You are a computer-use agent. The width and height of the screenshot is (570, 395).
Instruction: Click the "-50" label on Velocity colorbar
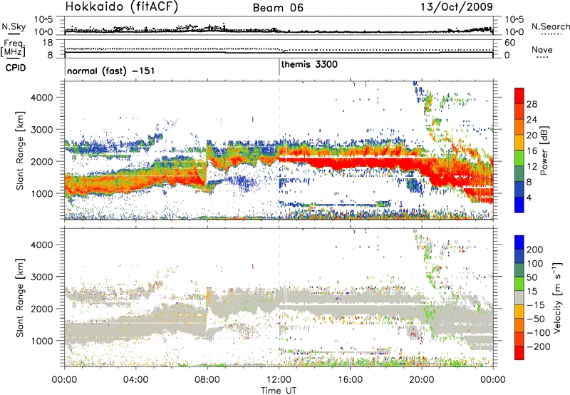click(x=536, y=319)
